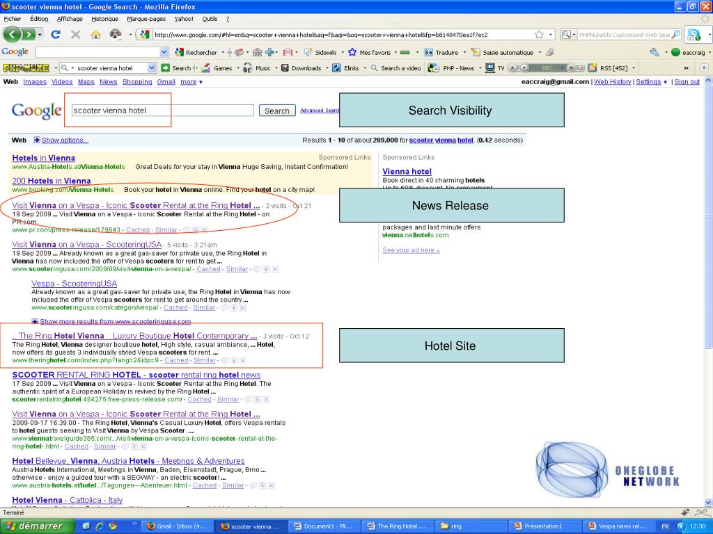Bookmark this page with the star in address bar
713x534 pixels.
[539, 35]
